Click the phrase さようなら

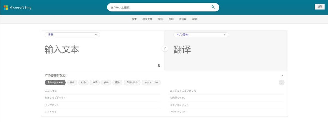coord(51,112)
